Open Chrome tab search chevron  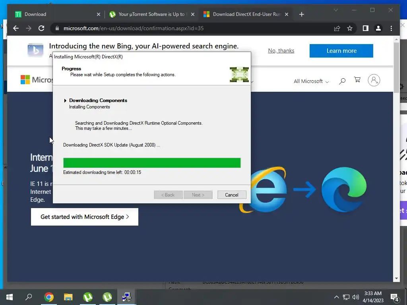pyautogui.click(x=335, y=10)
